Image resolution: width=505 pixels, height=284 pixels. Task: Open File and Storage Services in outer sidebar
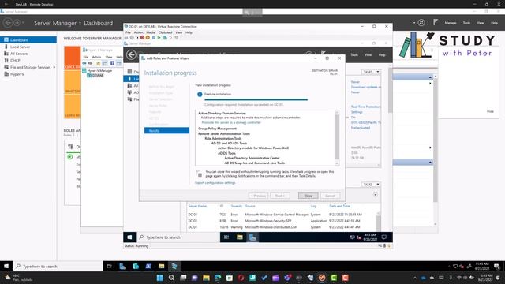(30, 67)
